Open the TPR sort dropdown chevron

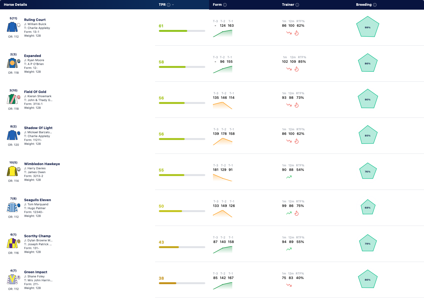tap(173, 5)
